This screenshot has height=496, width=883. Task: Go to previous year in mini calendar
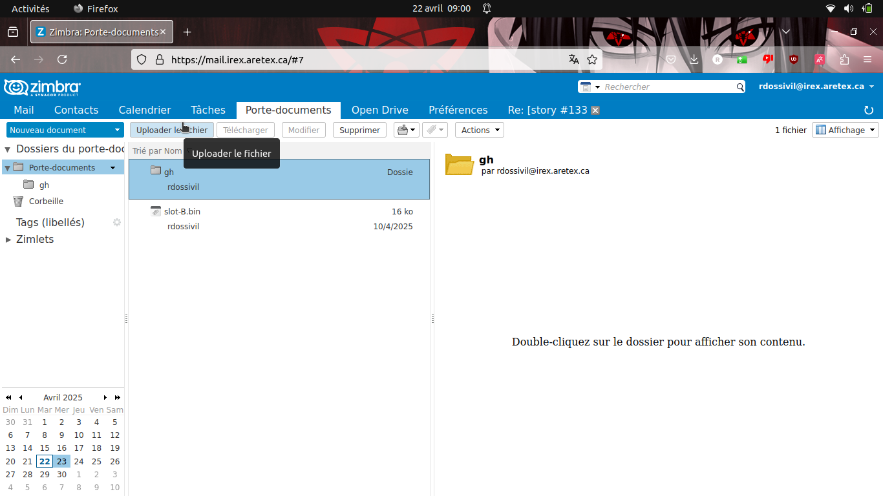pyautogui.click(x=8, y=397)
